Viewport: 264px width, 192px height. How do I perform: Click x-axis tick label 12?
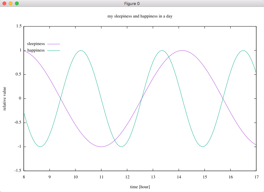pos(127,176)
